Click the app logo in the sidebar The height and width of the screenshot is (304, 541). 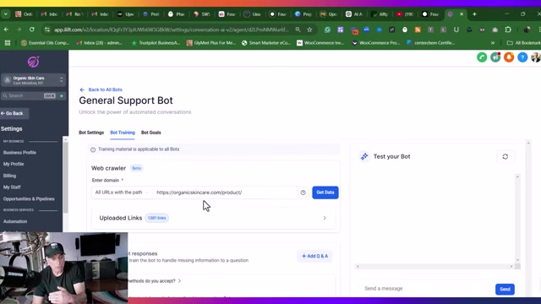(x=34, y=62)
